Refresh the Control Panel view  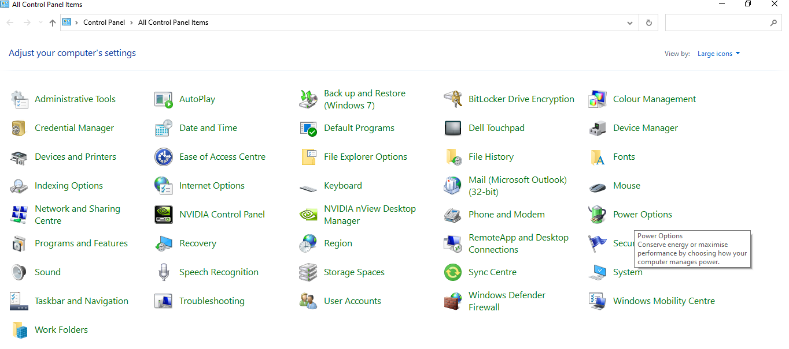(648, 23)
